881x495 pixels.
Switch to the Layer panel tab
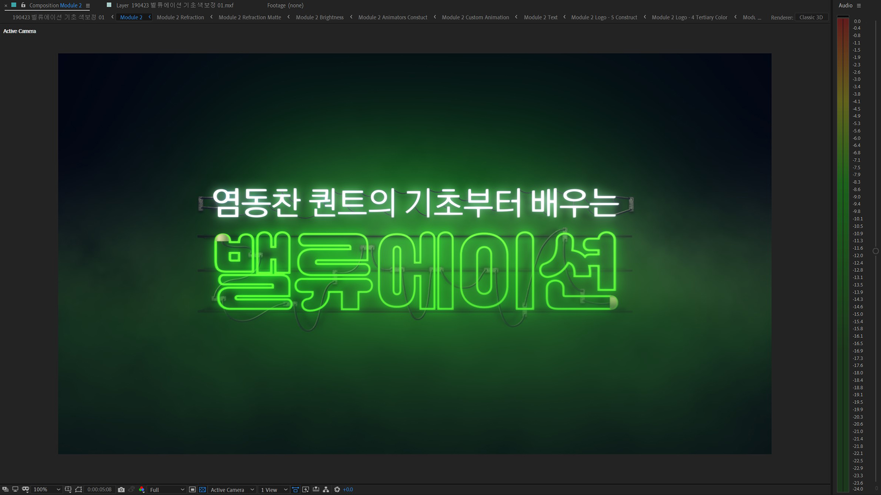coord(175,5)
